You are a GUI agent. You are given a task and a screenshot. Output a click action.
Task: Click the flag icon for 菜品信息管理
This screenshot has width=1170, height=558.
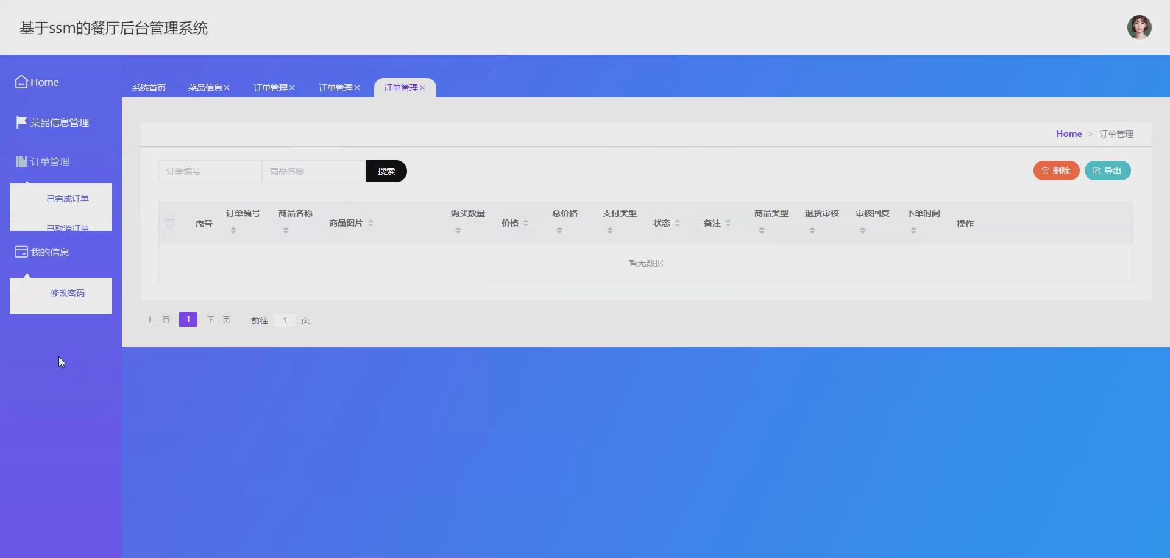coord(21,122)
